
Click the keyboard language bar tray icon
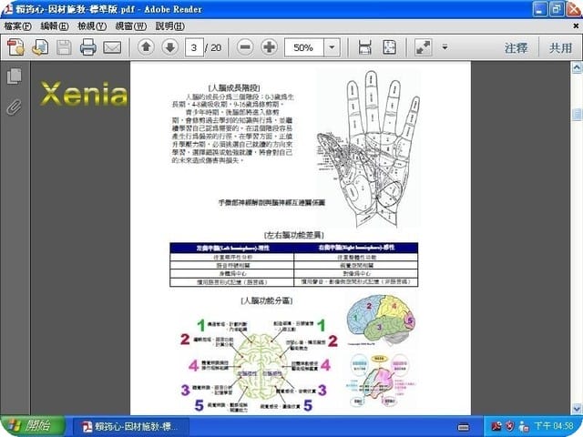[464, 427]
